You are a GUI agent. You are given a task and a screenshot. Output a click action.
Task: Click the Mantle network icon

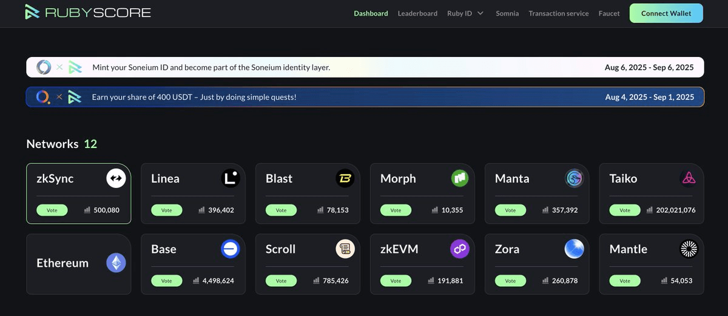[689, 249]
